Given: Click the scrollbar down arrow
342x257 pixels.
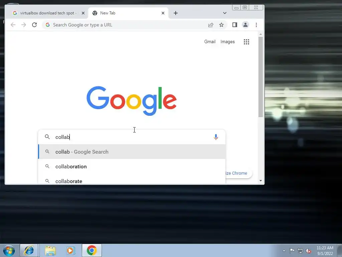Looking at the screenshot, I should pos(261,181).
